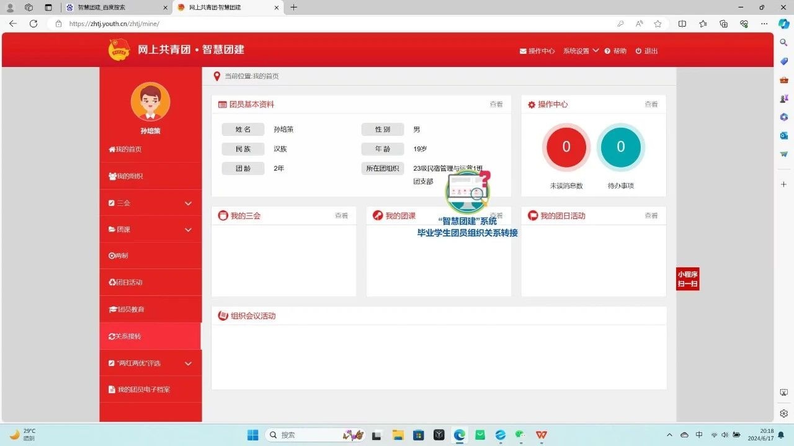
Task: Open WeChat from the taskbar
Action: click(520, 435)
